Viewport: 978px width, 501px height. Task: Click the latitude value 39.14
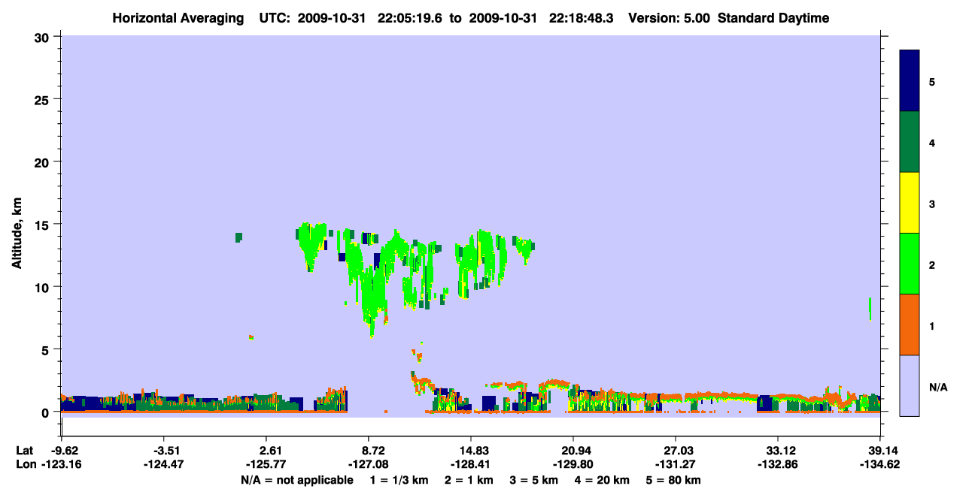884,451
